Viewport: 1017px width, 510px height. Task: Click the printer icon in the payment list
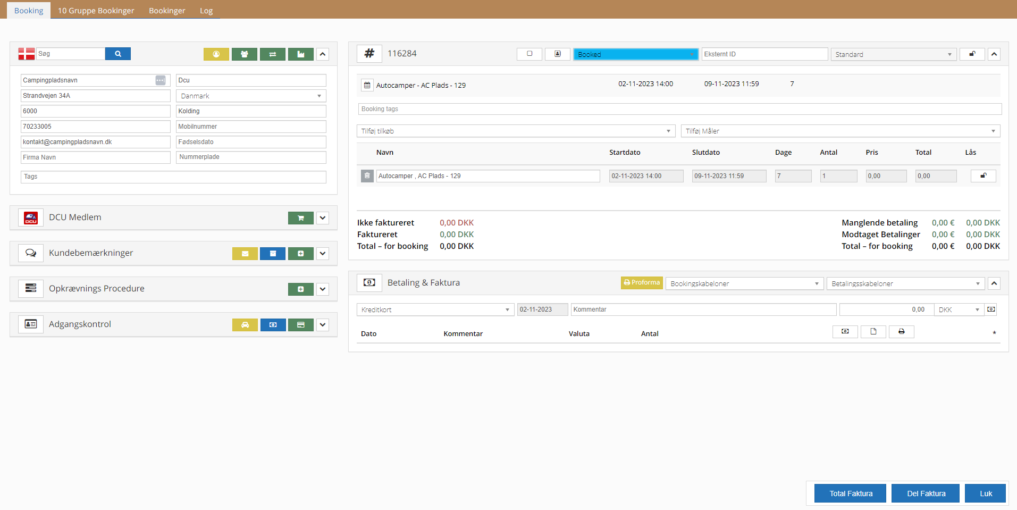click(901, 332)
